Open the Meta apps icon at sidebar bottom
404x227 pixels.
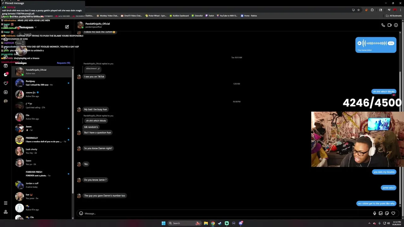[x=6, y=212]
